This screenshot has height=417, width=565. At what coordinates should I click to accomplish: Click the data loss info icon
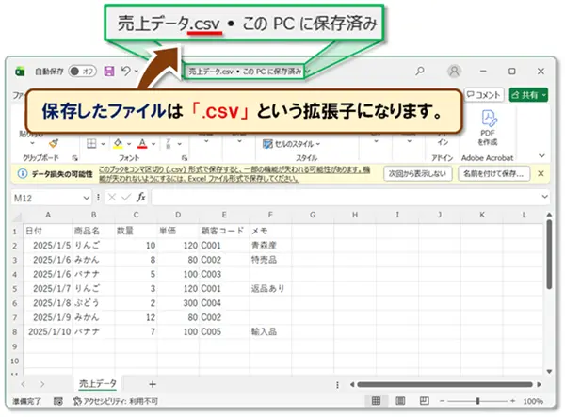[23, 173]
